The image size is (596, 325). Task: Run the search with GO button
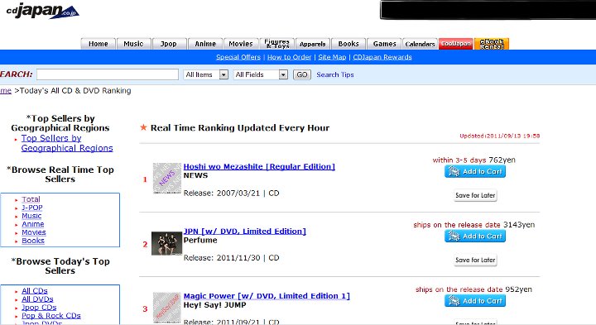[x=302, y=74]
